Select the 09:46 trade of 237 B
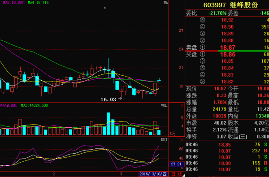 (x=227, y=151)
